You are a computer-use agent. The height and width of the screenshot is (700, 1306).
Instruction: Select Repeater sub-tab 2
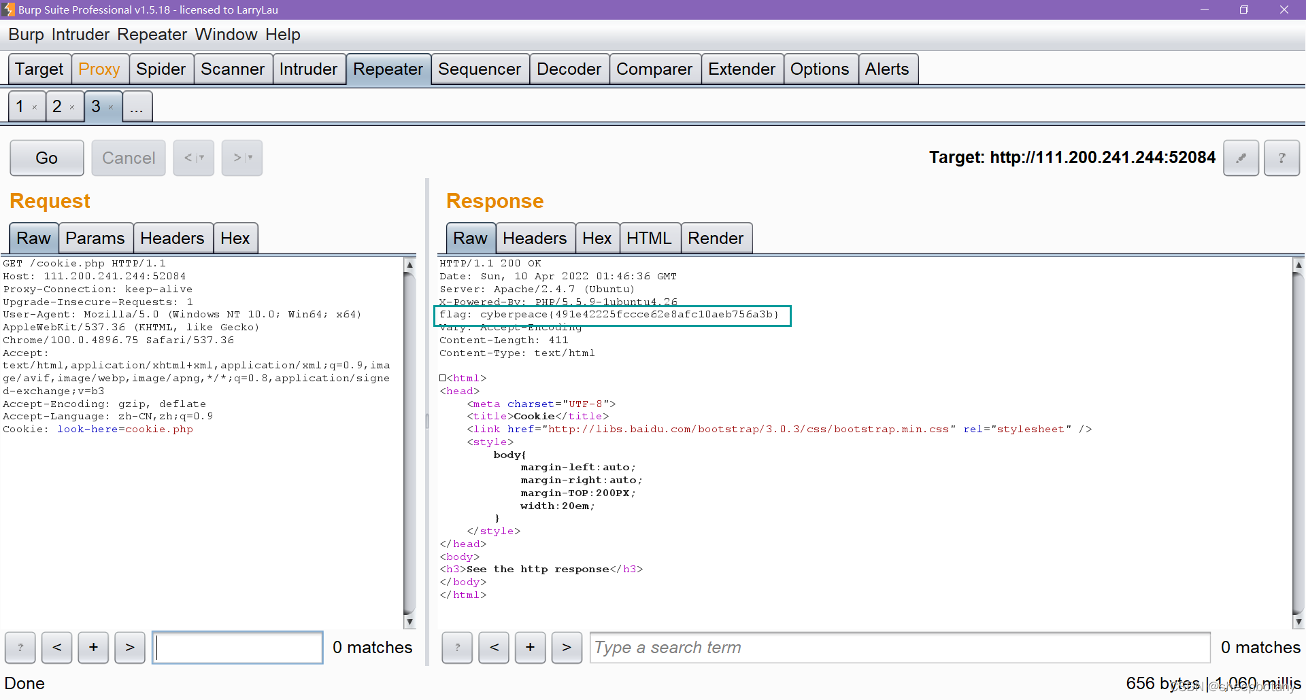(57, 107)
